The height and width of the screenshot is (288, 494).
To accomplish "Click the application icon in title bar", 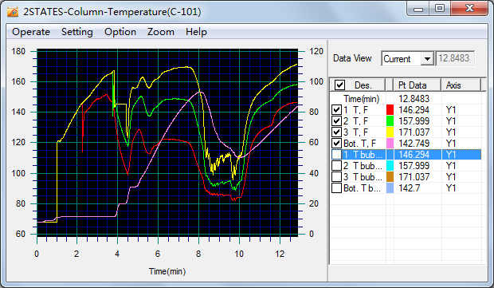I will (x=13, y=12).
